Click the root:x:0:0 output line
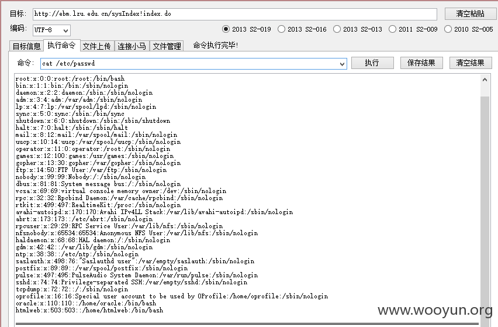498x327 pixels. tap(70, 78)
